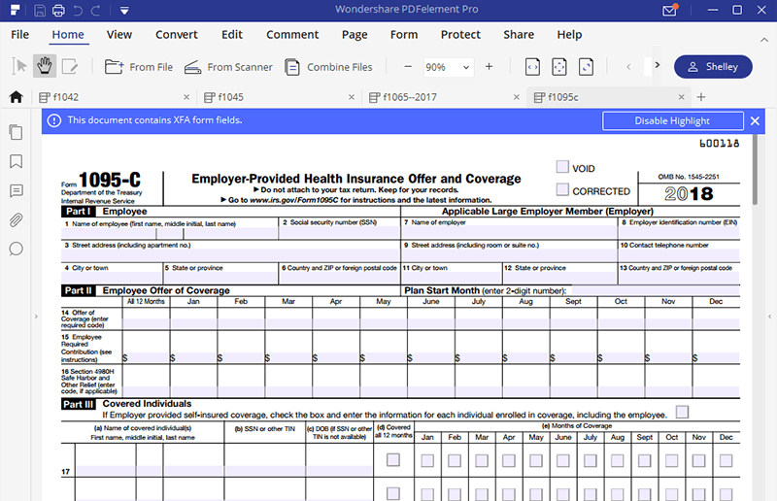Click the Disable Highlight button
The width and height of the screenshot is (777, 501).
[672, 120]
